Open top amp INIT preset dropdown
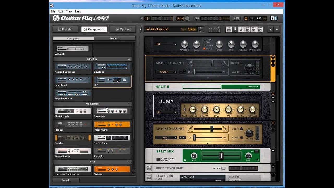Screen dimensions: 334x188 166,44
